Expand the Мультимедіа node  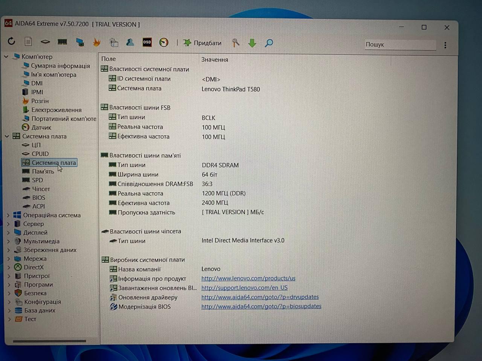pos(8,241)
